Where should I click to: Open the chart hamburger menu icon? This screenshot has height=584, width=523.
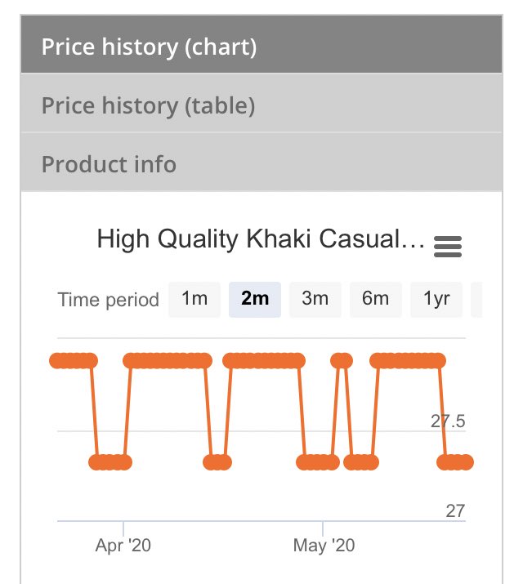[x=447, y=247]
